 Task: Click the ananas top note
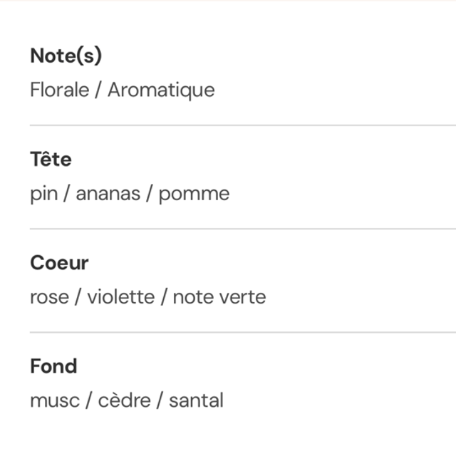tap(108, 194)
